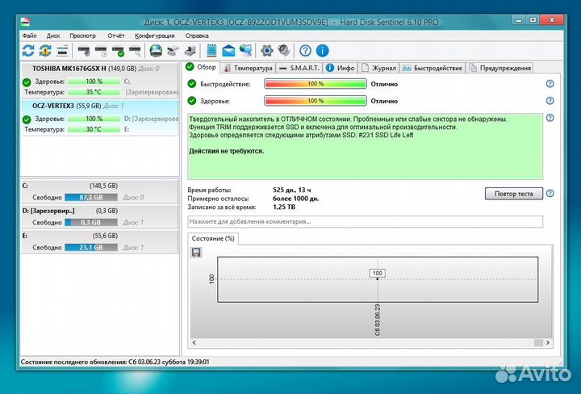Screen dimensions: 581x394
Task: Select the Состояние (%) chart tab
Action: (213, 239)
